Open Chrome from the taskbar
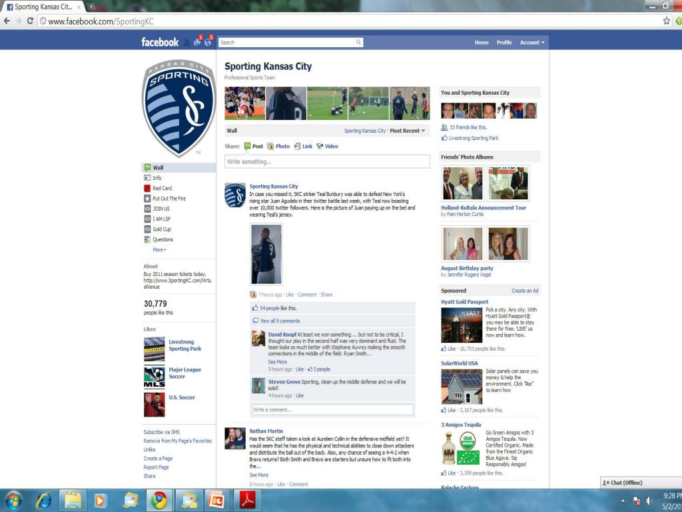 click(159, 501)
